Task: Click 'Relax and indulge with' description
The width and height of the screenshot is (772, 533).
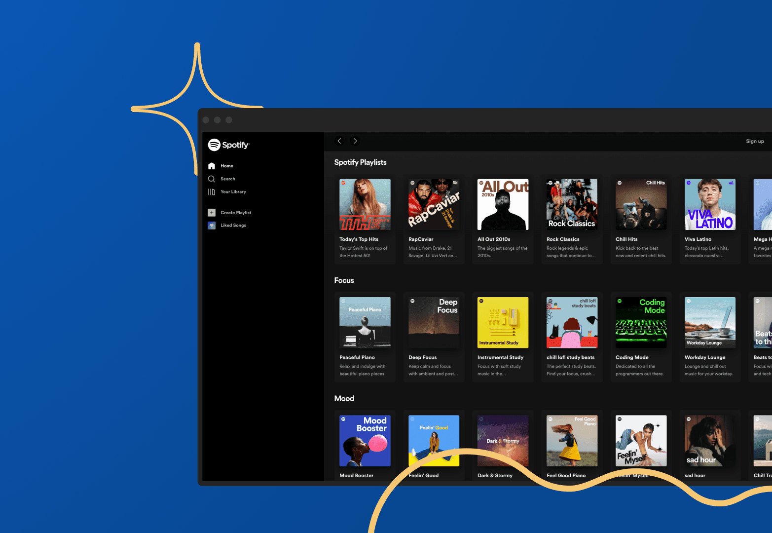Action: tap(363, 370)
